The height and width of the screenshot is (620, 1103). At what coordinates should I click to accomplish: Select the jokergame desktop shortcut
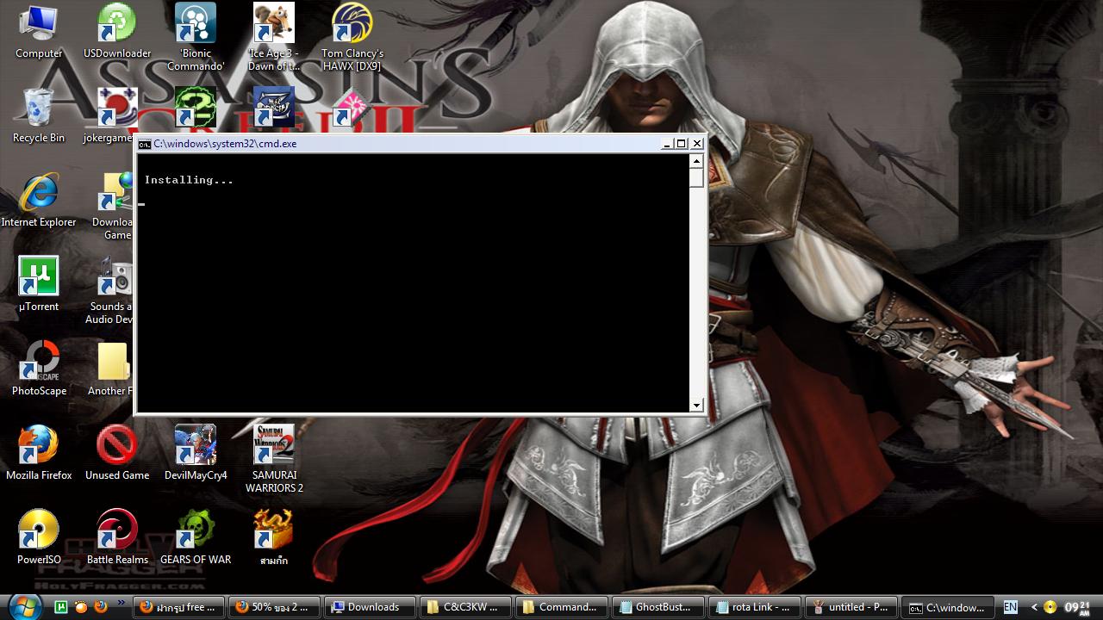(111, 116)
